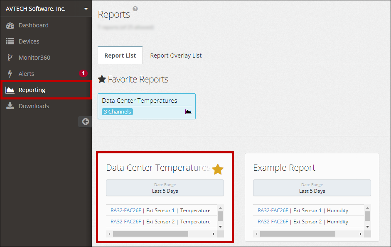
Task: Click the Monitor360 branch icon
Action: [x=10, y=58]
